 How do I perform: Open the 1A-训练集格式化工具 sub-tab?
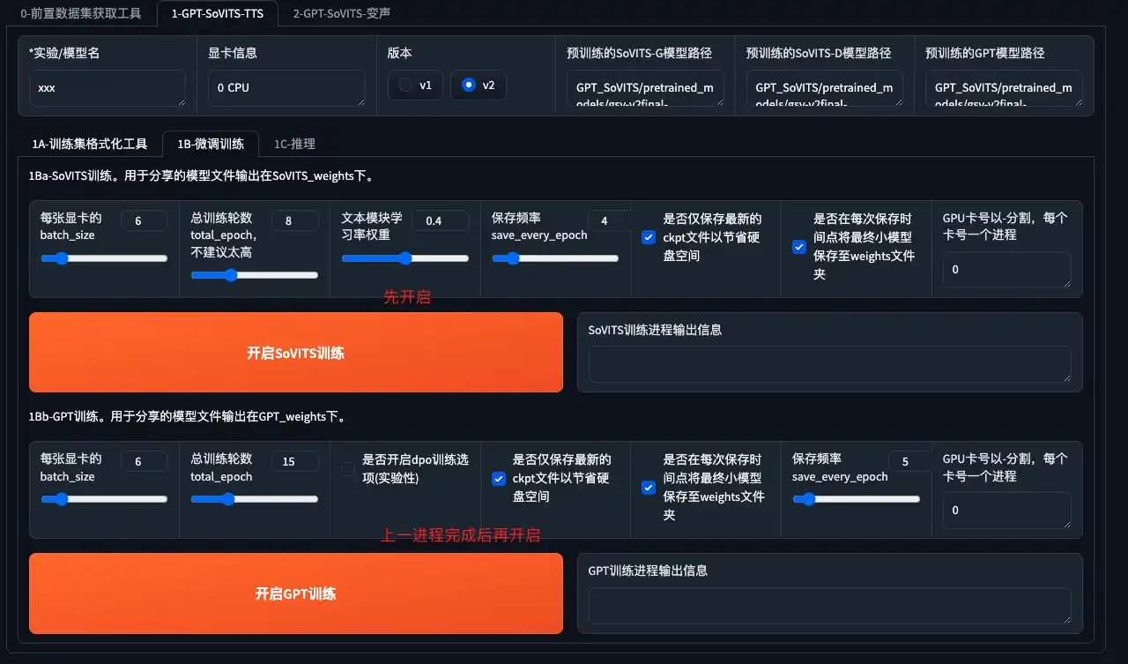89,143
